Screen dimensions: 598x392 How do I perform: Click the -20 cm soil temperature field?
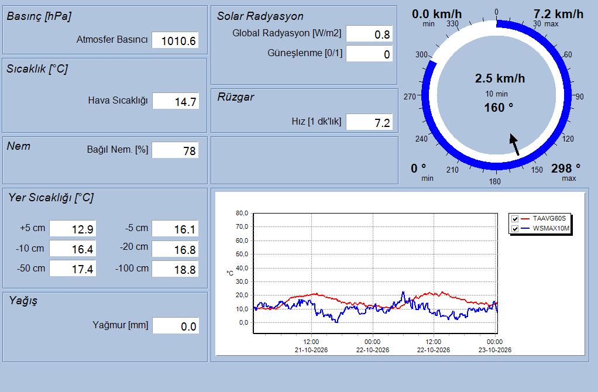pyautogui.click(x=175, y=249)
